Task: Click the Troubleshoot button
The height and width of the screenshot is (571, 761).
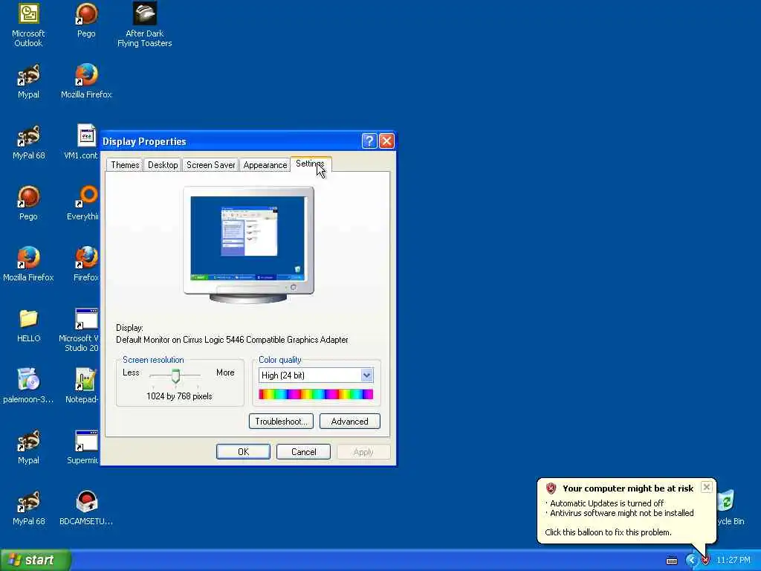Action: click(x=281, y=422)
